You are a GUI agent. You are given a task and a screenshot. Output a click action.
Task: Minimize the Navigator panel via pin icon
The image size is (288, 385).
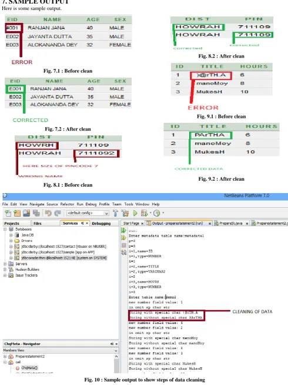(112, 344)
